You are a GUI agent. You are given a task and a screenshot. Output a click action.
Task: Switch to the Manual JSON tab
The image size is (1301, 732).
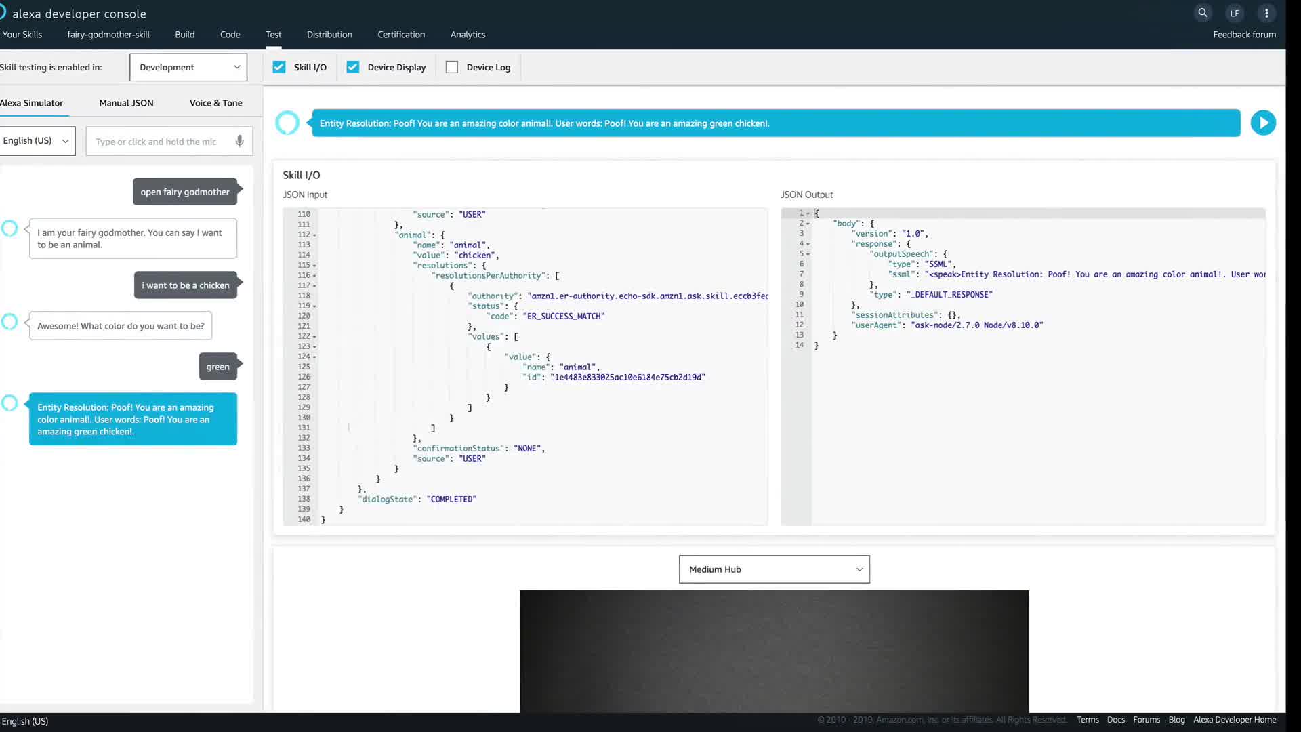tap(126, 103)
